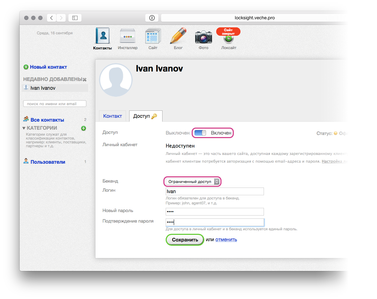Click the отменить link

(226, 240)
